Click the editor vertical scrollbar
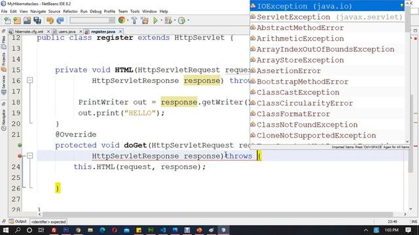Viewport: 419px width, 235px height. (x=410, y=133)
